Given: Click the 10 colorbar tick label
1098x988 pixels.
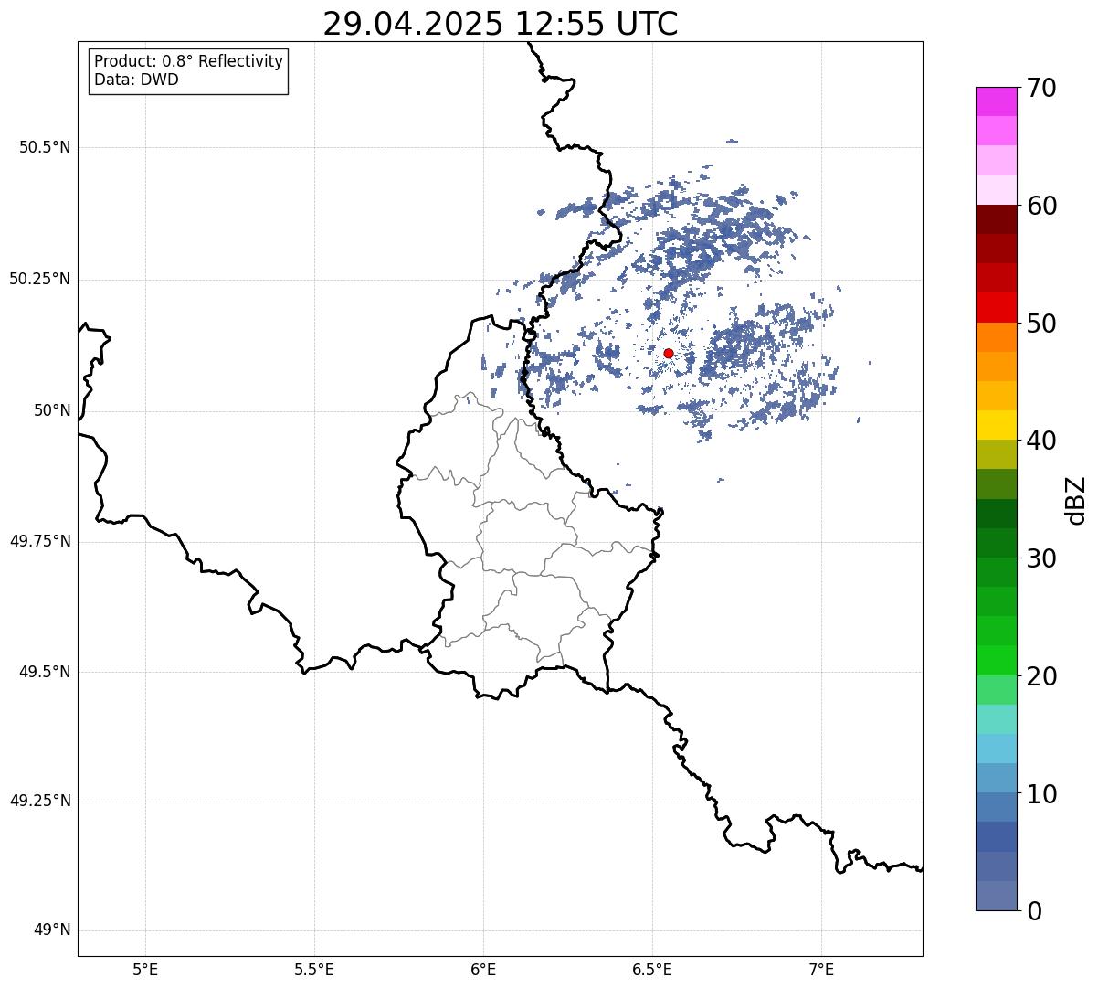Looking at the screenshot, I should click(1041, 793).
